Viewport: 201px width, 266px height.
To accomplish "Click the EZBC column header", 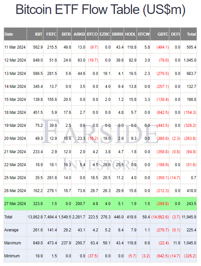I will 105,34.
